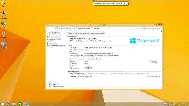Expand the chevron before the Система breadcrumb

click(93, 28)
